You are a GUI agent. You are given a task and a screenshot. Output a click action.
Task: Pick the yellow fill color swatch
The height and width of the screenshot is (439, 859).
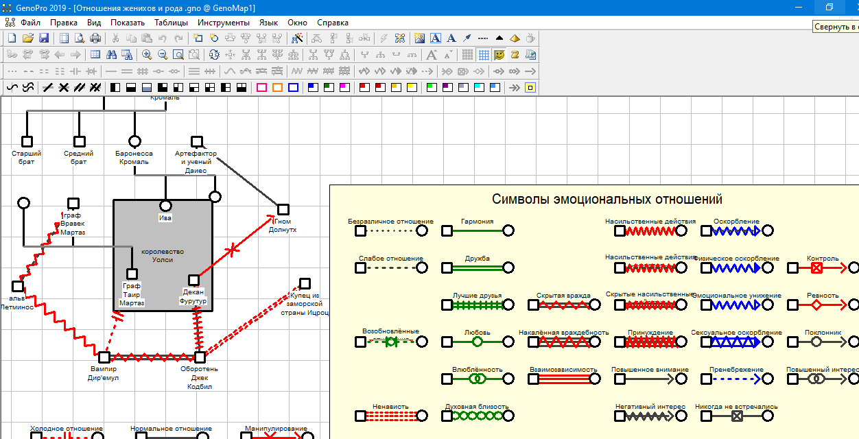pos(412,87)
